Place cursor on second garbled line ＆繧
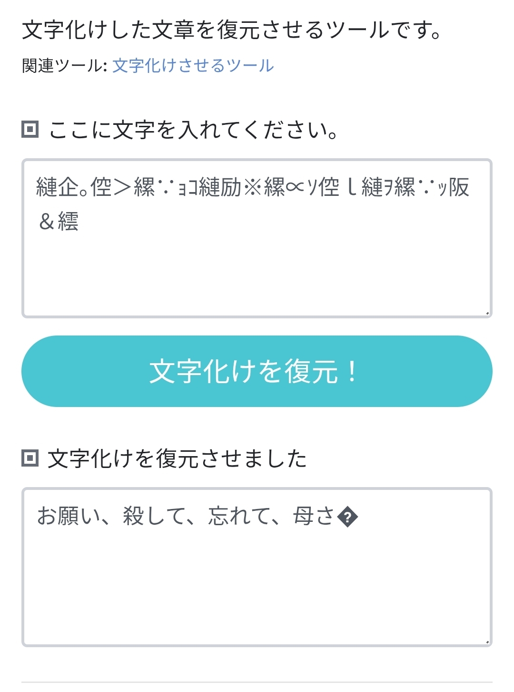 tap(59, 222)
